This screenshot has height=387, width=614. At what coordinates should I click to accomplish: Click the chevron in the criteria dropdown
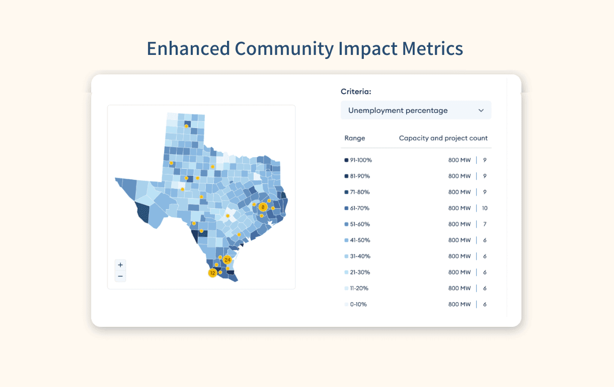point(481,110)
